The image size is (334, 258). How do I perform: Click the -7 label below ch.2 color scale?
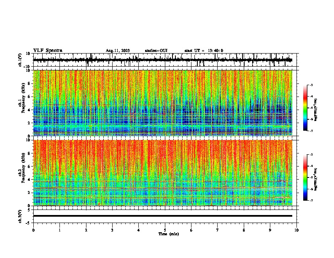(311, 201)
